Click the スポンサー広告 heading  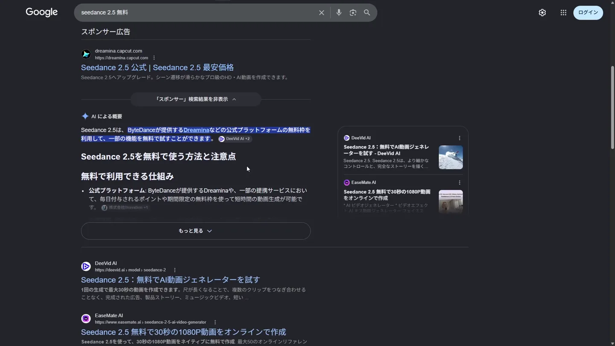pos(105,32)
